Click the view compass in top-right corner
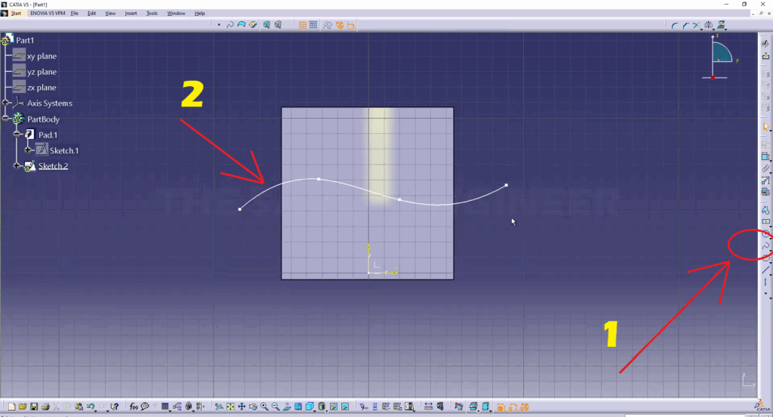 (x=720, y=57)
